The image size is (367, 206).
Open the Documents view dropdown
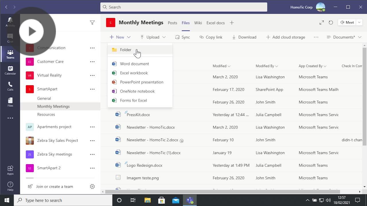[344, 37]
